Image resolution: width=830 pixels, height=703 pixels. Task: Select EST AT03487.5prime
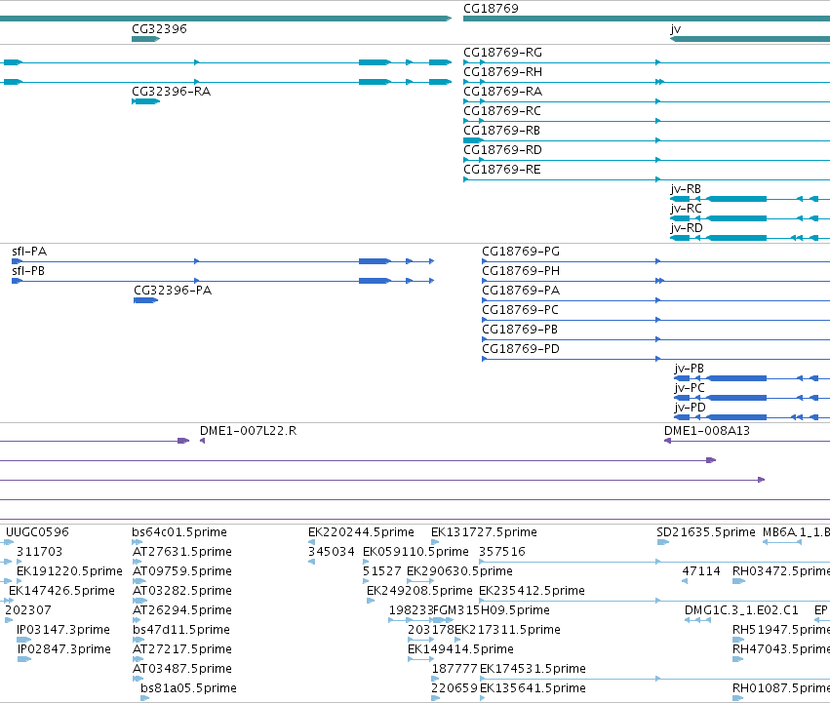(x=182, y=670)
